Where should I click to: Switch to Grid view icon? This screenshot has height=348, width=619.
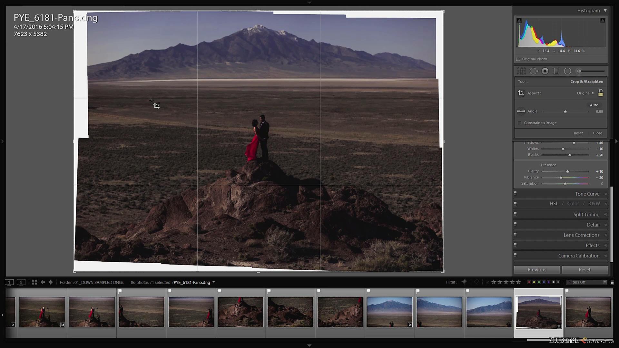coord(34,282)
